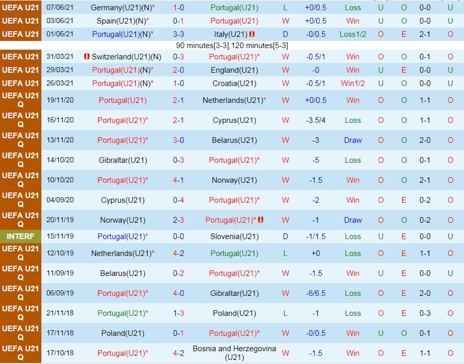Click Portugal(U21)(N)* on 29/03/21 row
Viewport: 464px width, 364px height.
(123, 70)
